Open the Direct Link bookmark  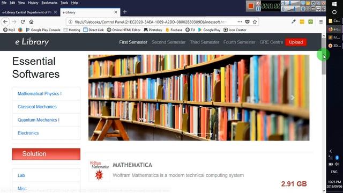94,30
